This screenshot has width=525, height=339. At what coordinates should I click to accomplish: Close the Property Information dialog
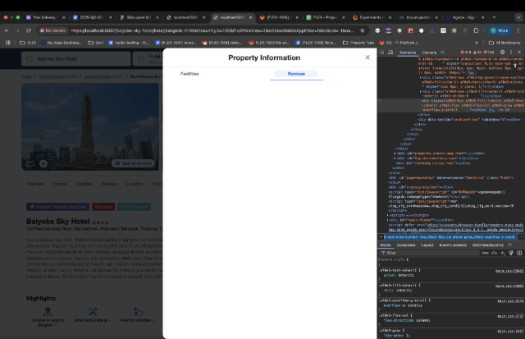click(367, 57)
